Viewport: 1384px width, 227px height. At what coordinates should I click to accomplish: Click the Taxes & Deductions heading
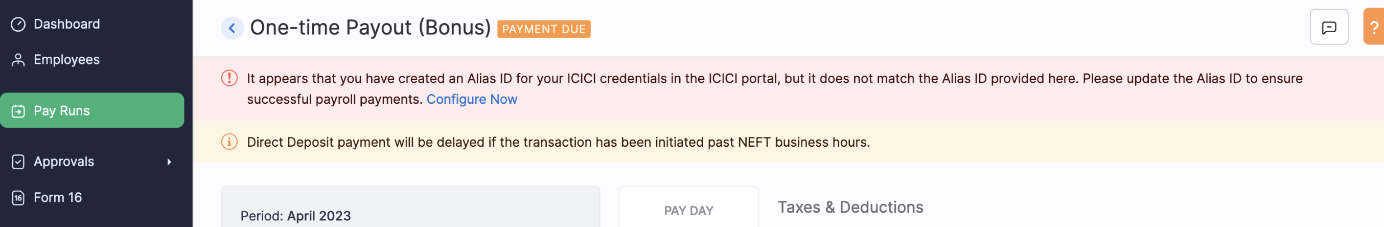coord(850,208)
